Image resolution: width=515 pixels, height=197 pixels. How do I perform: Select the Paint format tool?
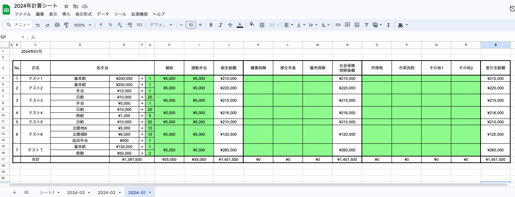pos(66,25)
